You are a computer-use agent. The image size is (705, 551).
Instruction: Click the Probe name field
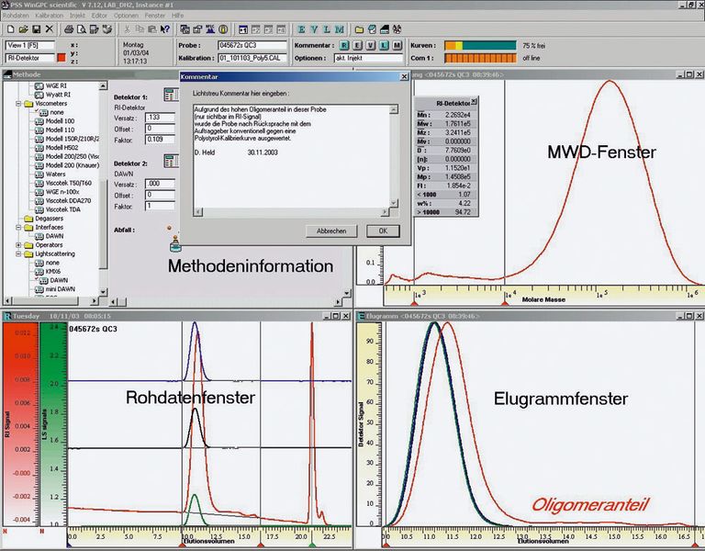252,45
